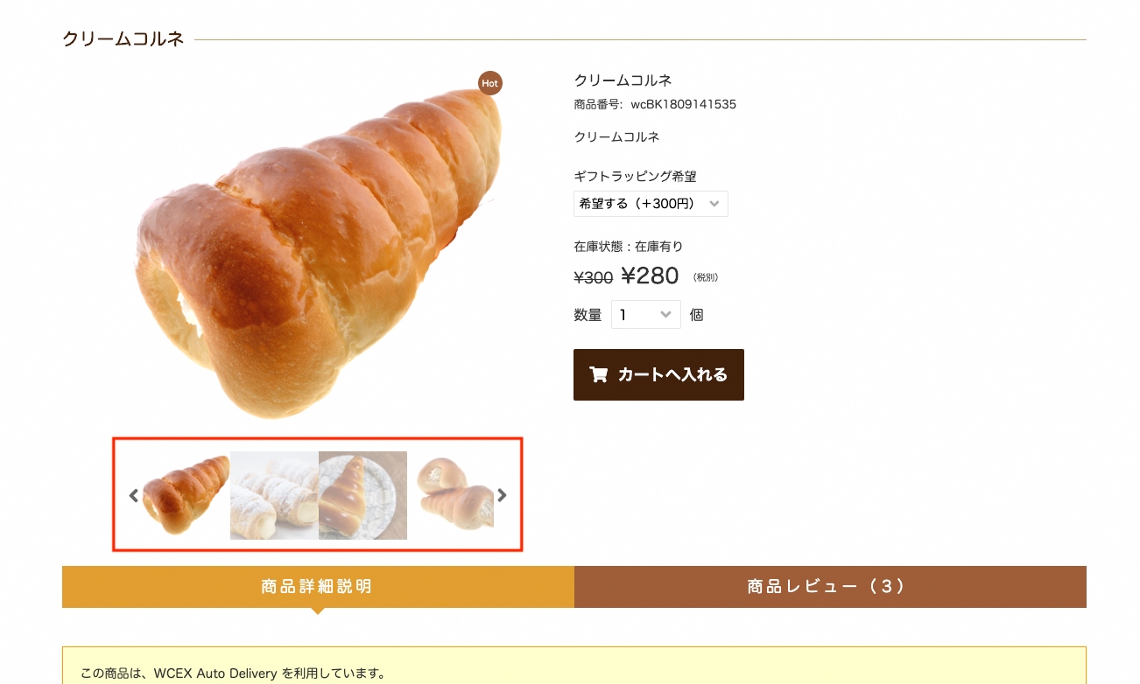This screenshot has width=1140, height=684.
Task: Select the first cream cornet thumbnail
Action: click(186, 495)
